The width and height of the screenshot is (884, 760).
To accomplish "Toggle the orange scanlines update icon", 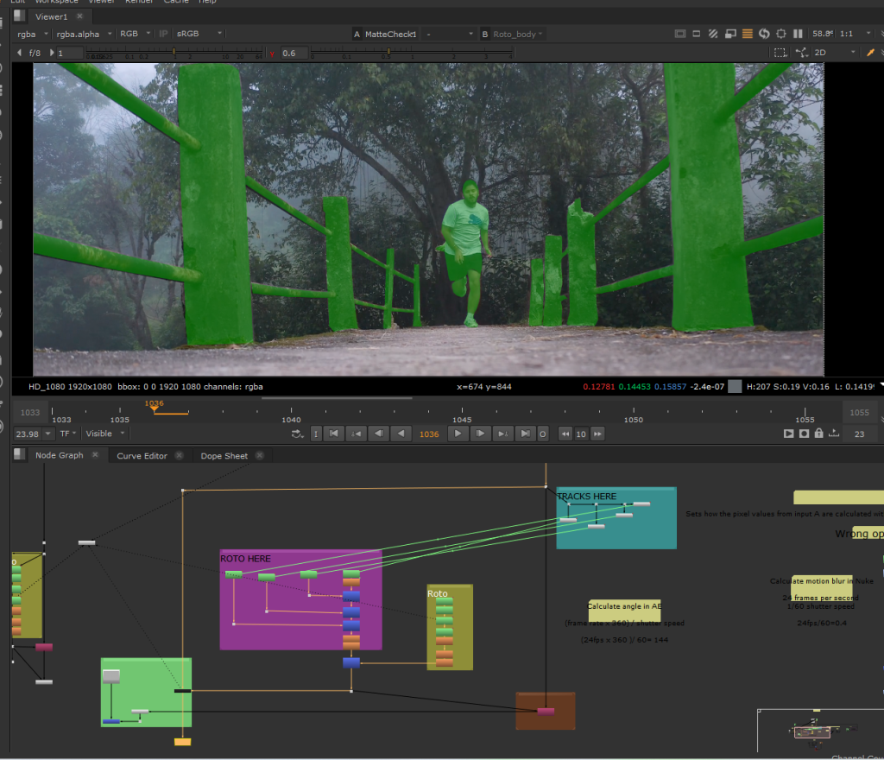I will coord(748,34).
